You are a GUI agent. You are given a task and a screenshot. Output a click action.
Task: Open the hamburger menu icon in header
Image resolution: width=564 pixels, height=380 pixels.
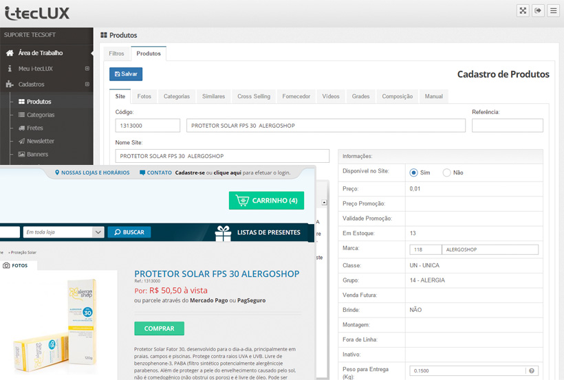(553, 10)
